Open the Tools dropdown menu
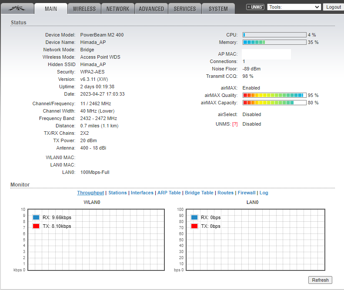This screenshot has width=344, height=290. click(x=294, y=7)
